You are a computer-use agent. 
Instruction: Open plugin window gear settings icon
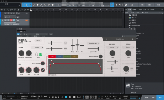122,36
